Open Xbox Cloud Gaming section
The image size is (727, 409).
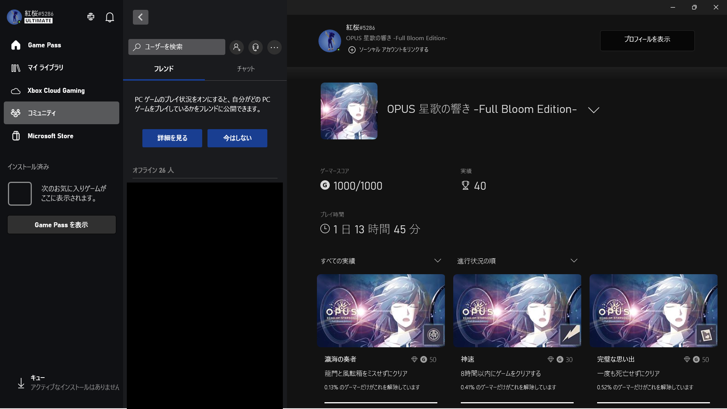(61, 91)
